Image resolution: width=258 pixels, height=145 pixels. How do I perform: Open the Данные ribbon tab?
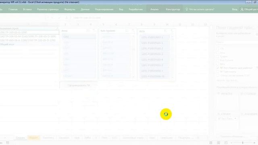(85, 9)
